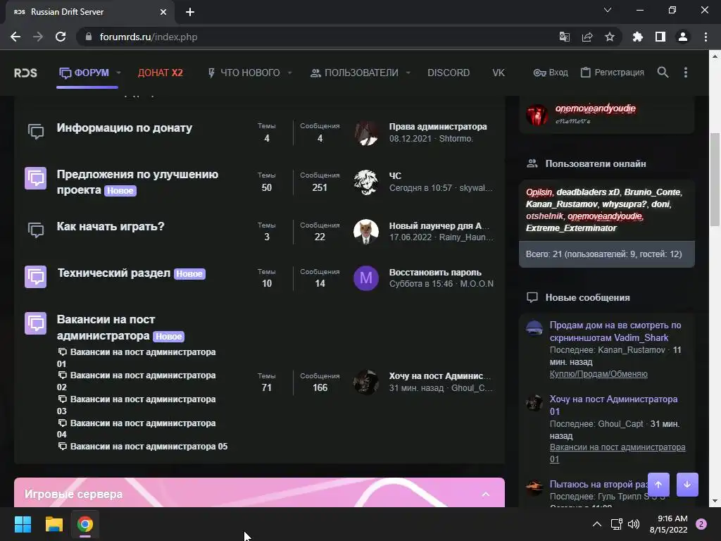721x541 pixels.
Task: Open the forum search icon
Action: pyautogui.click(x=663, y=73)
